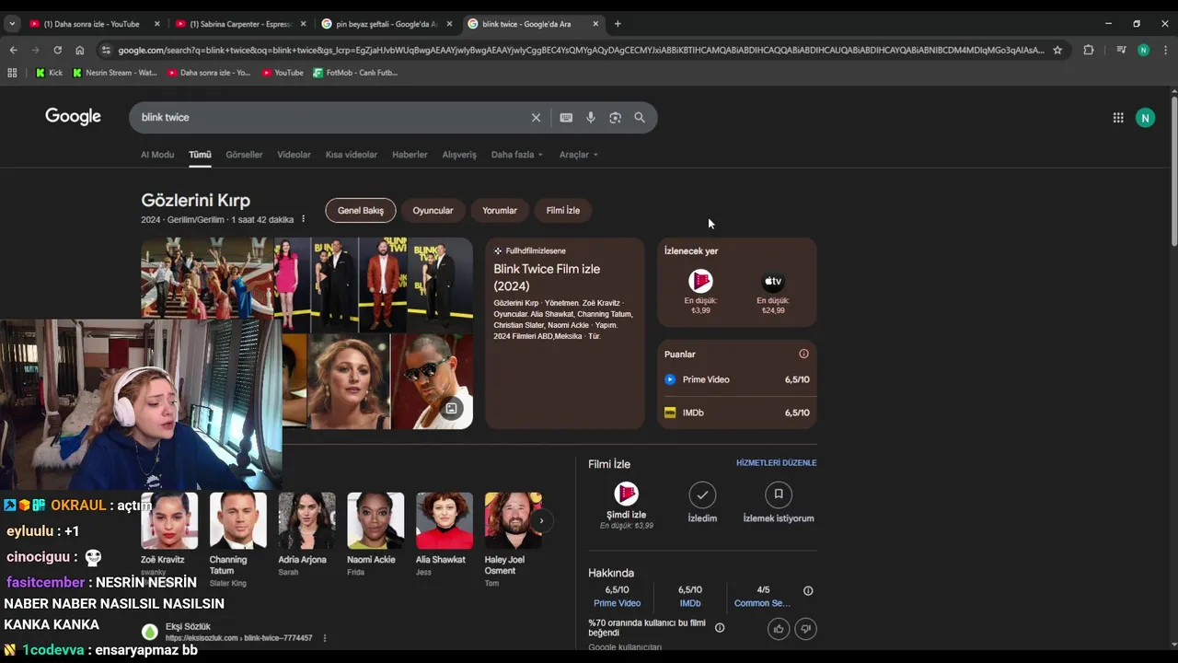The height and width of the screenshot is (663, 1178).
Task: Open Şimdi izle provider icon
Action: [x=626, y=494]
